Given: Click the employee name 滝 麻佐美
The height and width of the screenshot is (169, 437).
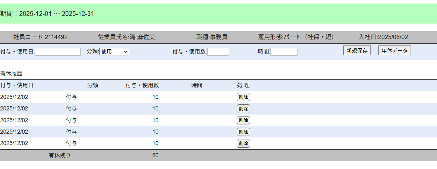Looking at the screenshot, I should point(126,37).
